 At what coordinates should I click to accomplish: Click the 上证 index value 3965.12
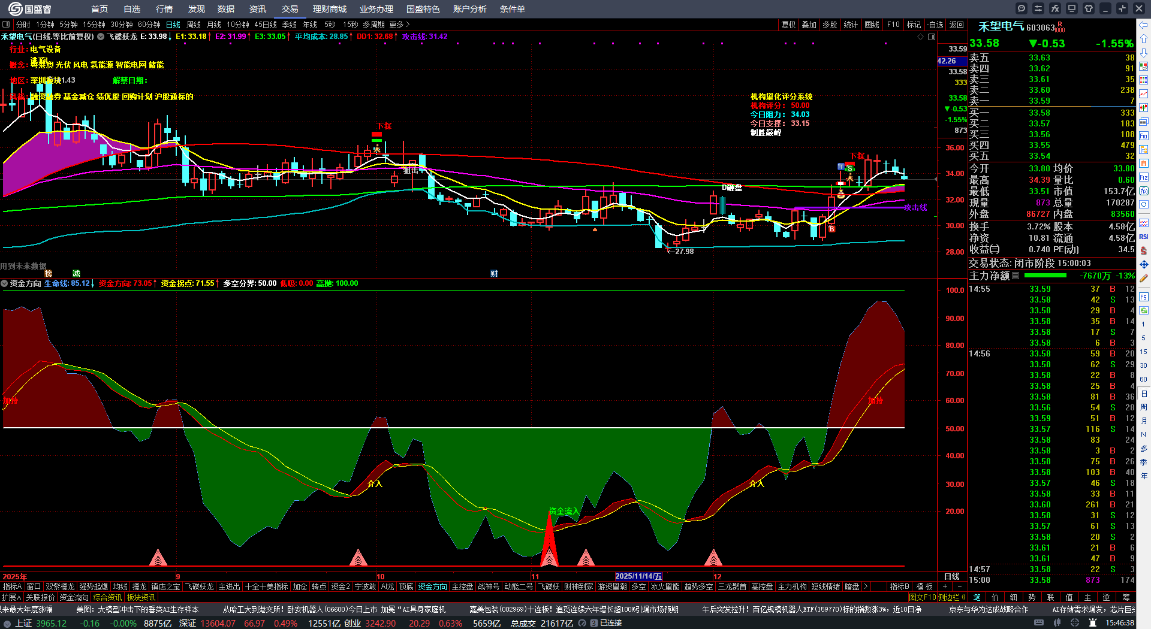click(x=52, y=623)
